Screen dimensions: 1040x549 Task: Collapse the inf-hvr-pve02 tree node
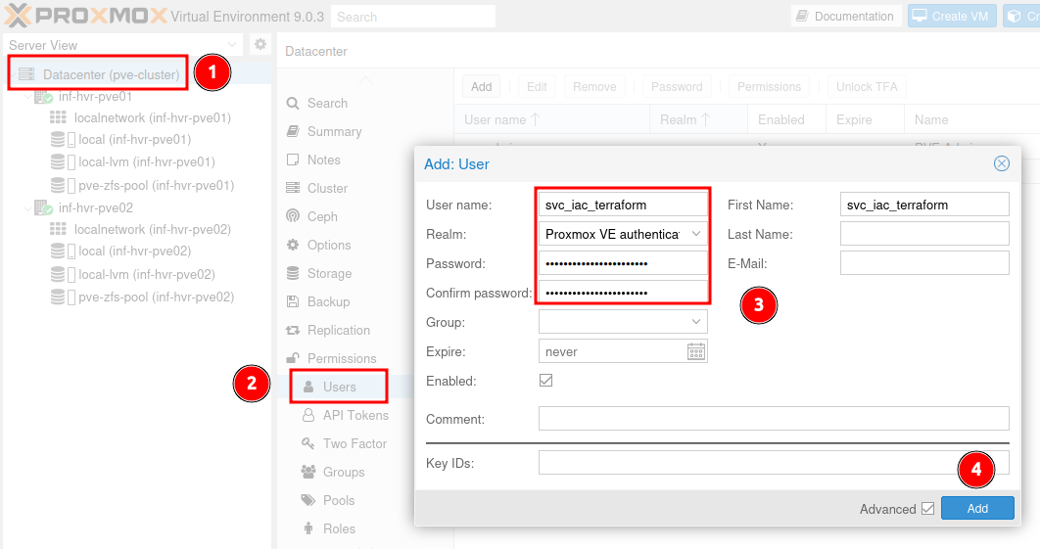27,208
